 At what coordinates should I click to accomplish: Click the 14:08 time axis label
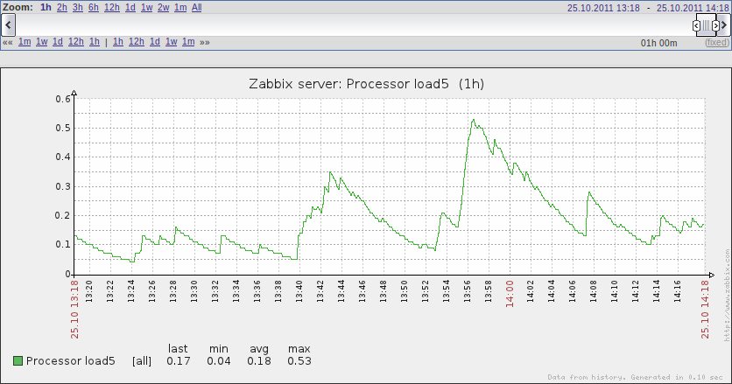[594, 291]
